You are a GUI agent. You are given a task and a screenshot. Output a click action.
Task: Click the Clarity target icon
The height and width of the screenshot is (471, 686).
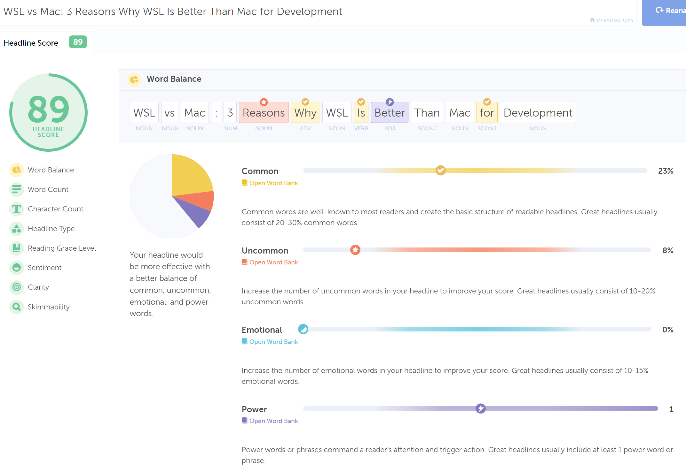coord(17,287)
